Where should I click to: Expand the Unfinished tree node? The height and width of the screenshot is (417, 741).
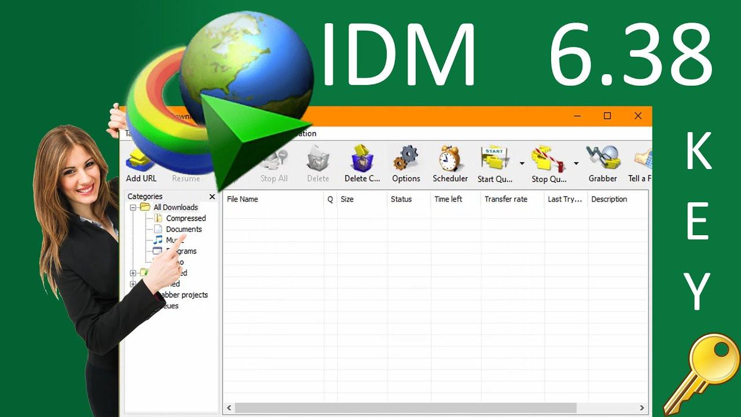133,273
